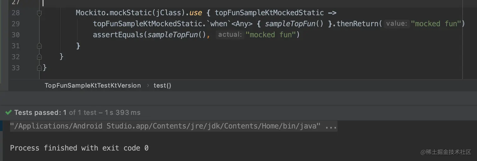
Task: Click the breadcrumb chevron separator before test()
Action: point(148,85)
